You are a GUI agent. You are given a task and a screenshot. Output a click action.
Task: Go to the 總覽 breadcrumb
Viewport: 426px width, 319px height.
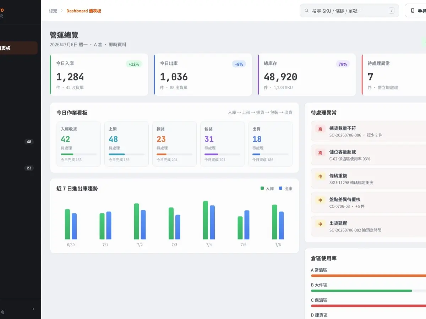(x=53, y=11)
